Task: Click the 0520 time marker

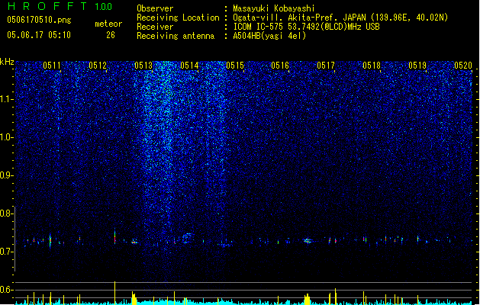Action: 463,66
